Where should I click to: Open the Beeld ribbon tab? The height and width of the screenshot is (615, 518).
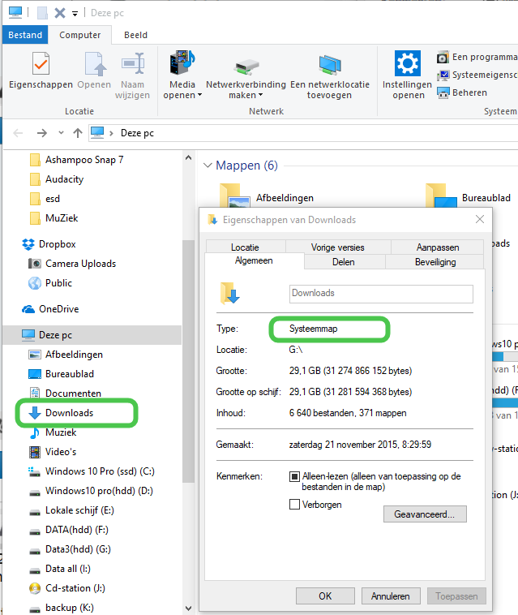pyautogui.click(x=135, y=35)
